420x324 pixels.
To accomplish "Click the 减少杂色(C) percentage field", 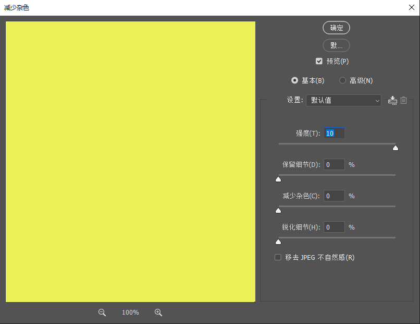I will (334, 196).
